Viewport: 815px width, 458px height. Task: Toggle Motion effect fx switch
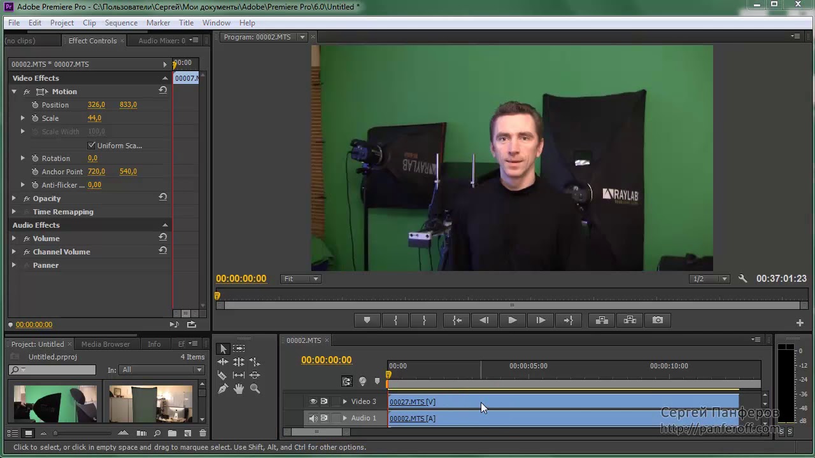pyautogui.click(x=27, y=92)
